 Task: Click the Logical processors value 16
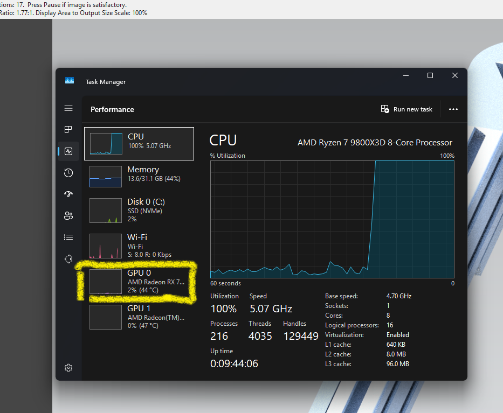coord(390,325)
